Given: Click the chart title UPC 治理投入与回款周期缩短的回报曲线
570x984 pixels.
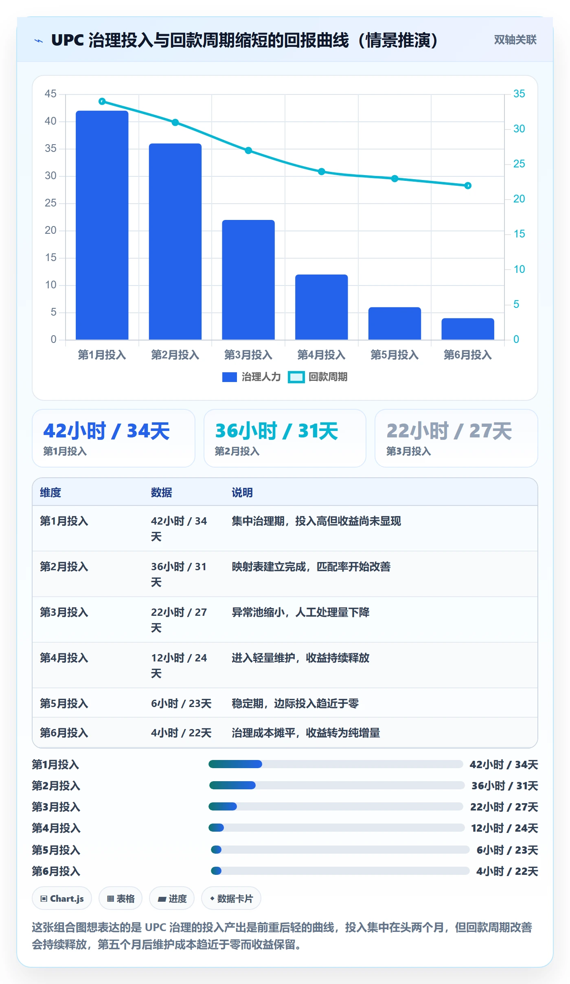Looking at the screenshot, I should [244, 40].
